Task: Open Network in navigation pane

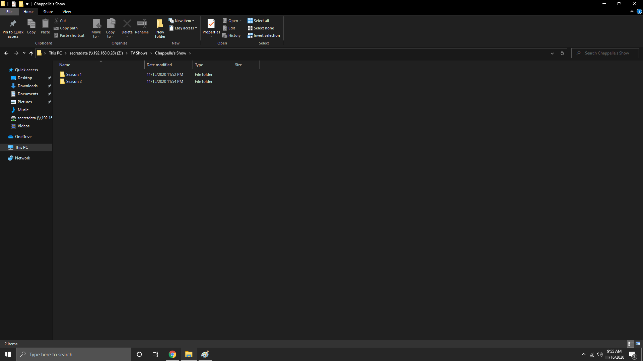Action: [x=22, y=158]
